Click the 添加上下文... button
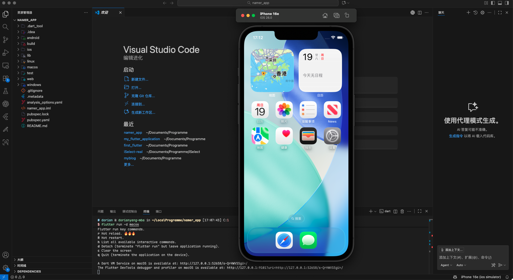Image resolution: width=513 pixels, height=280 pixels. pos(452,250)
